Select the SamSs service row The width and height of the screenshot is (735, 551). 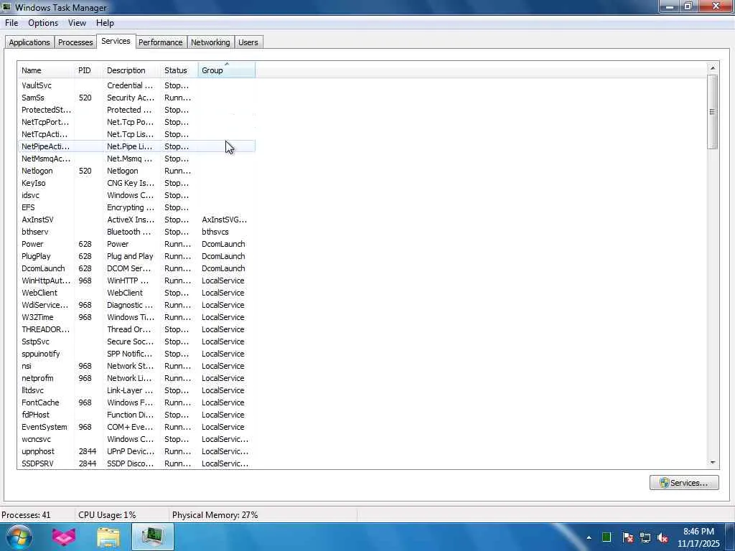(x=136, y=98)
